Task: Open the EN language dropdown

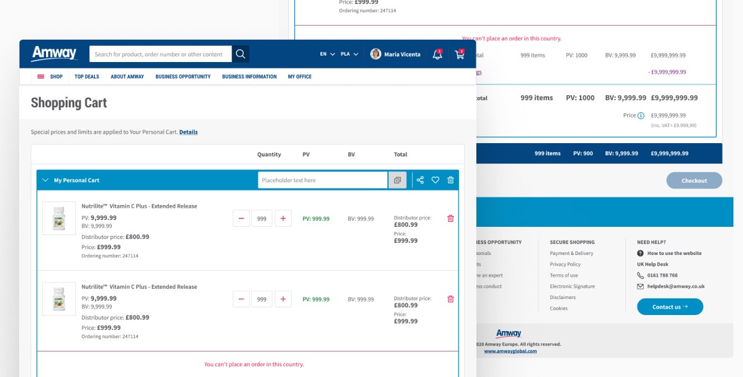Action: pyautogui.click(x=327, y=54)
